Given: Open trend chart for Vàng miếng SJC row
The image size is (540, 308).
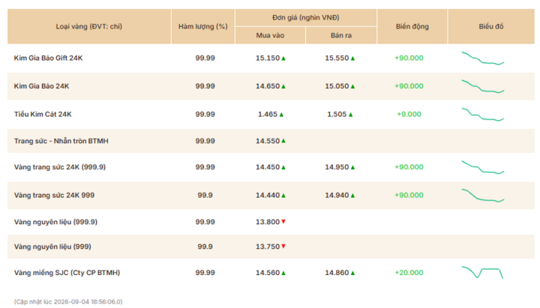Looking at the screenshot, I should click(482, 272).
